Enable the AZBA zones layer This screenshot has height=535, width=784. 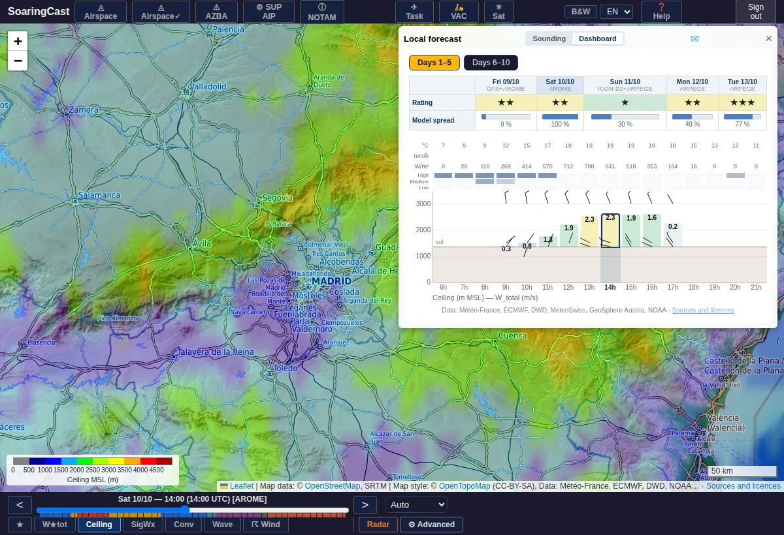click(217, 12)
